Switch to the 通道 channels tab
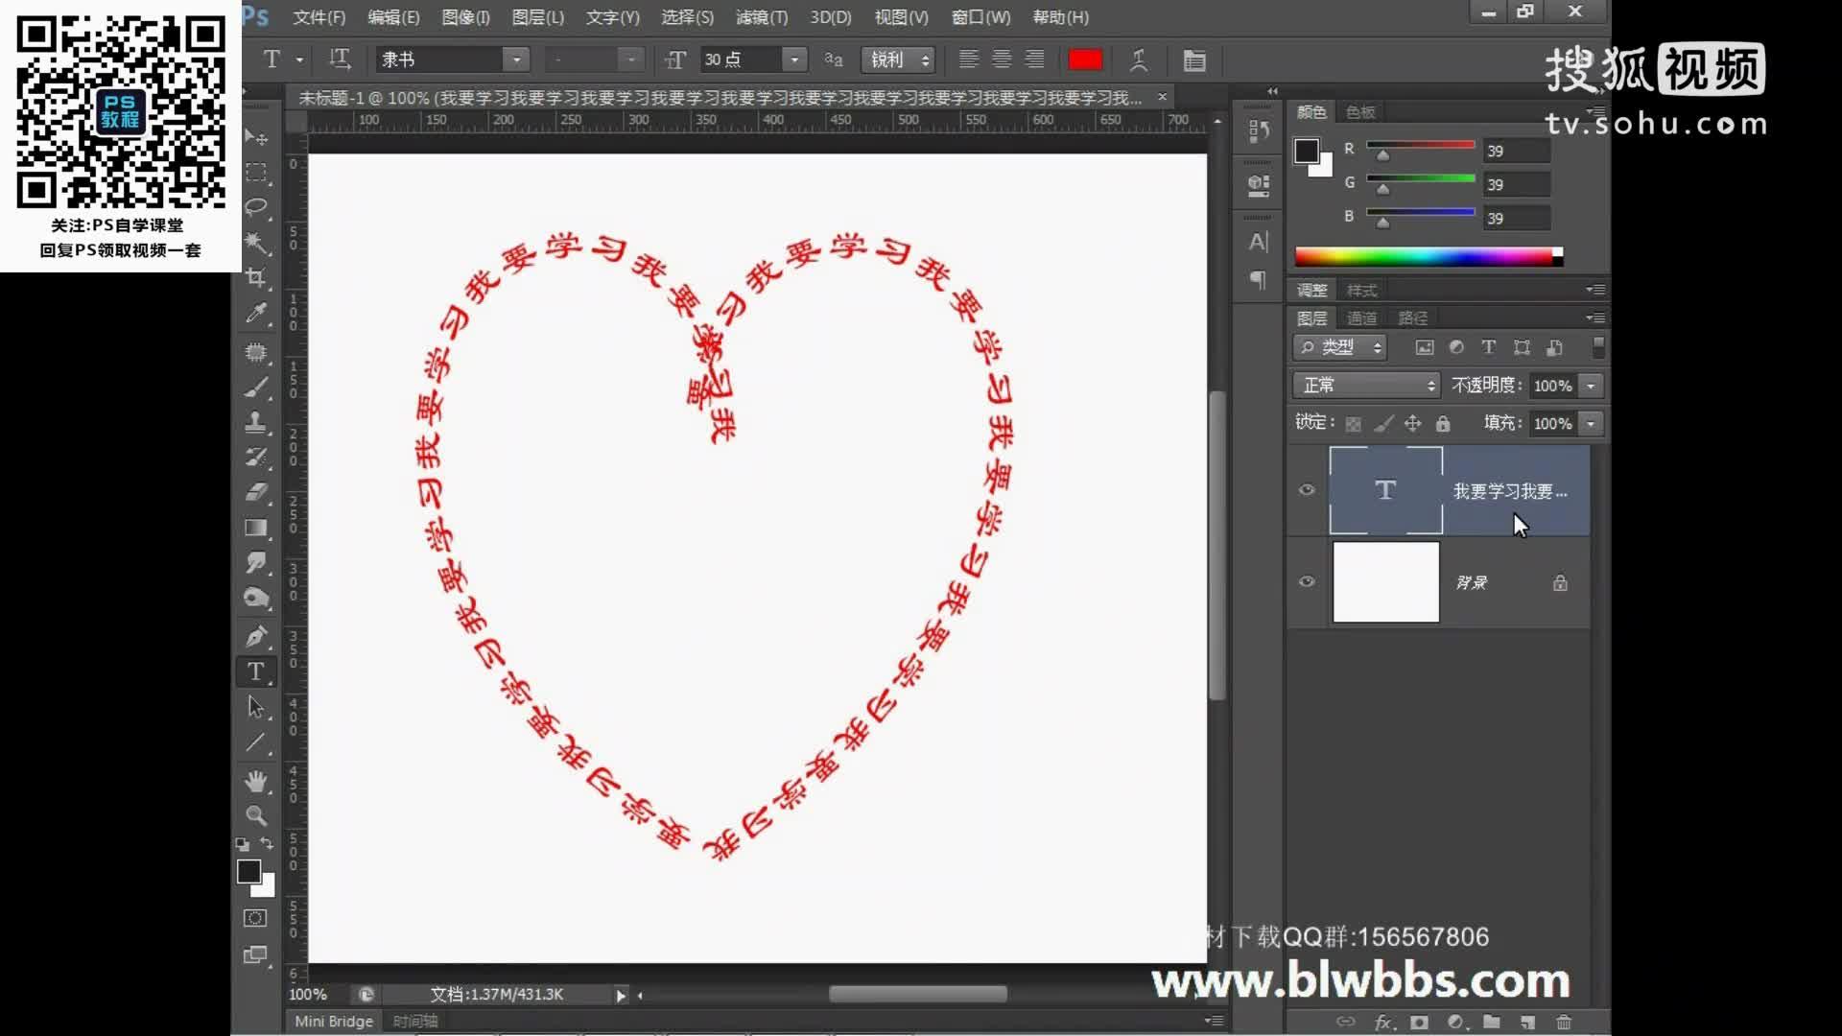 pos(1361,318)
